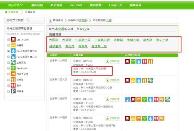This screenshot has height=131, width=194.
Task: Click the 新竹市 link in the breadcrumb
Action: coord(83,20)
